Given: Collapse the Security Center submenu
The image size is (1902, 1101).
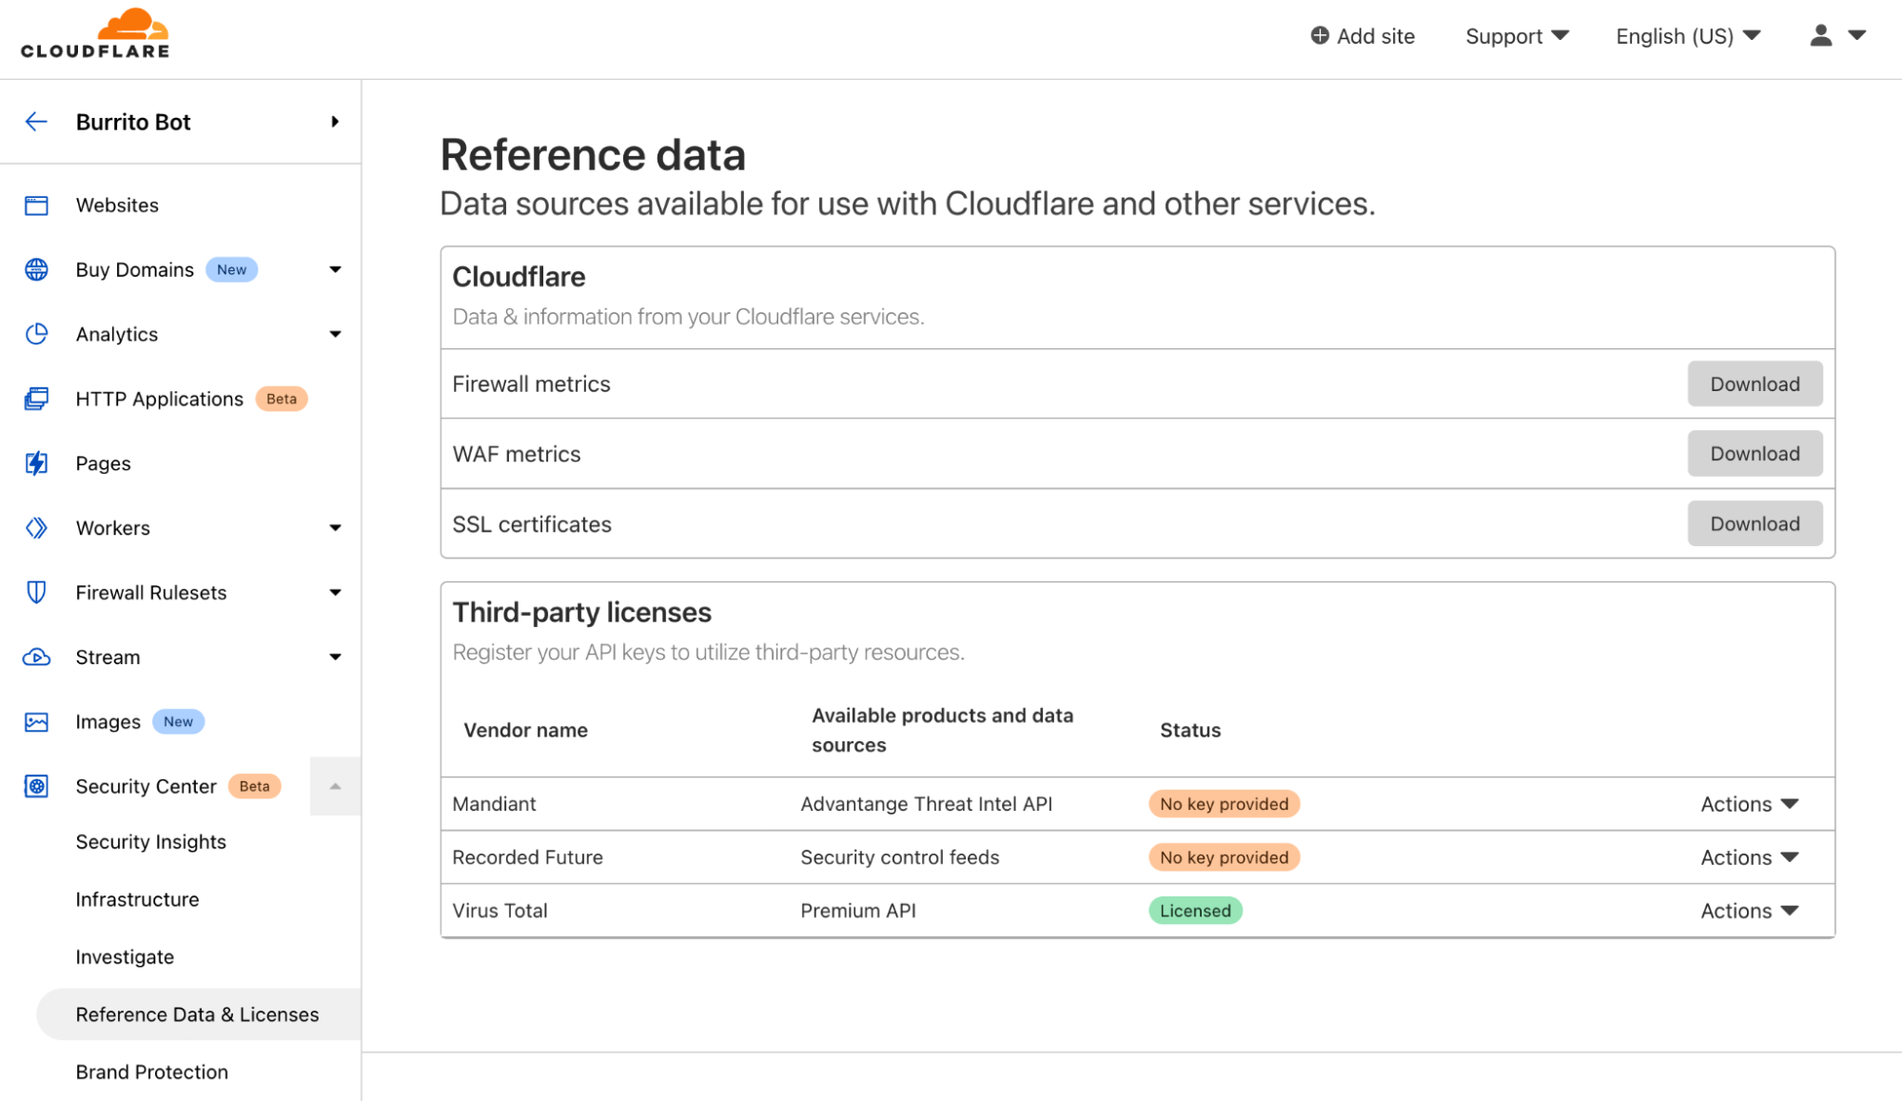Looking at the screenshot, I should 335,787.
